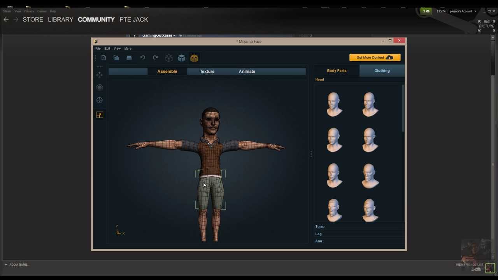Select the third-row right head thumbnail
This screenshot has height=280, width=498.
pos(370,175)
